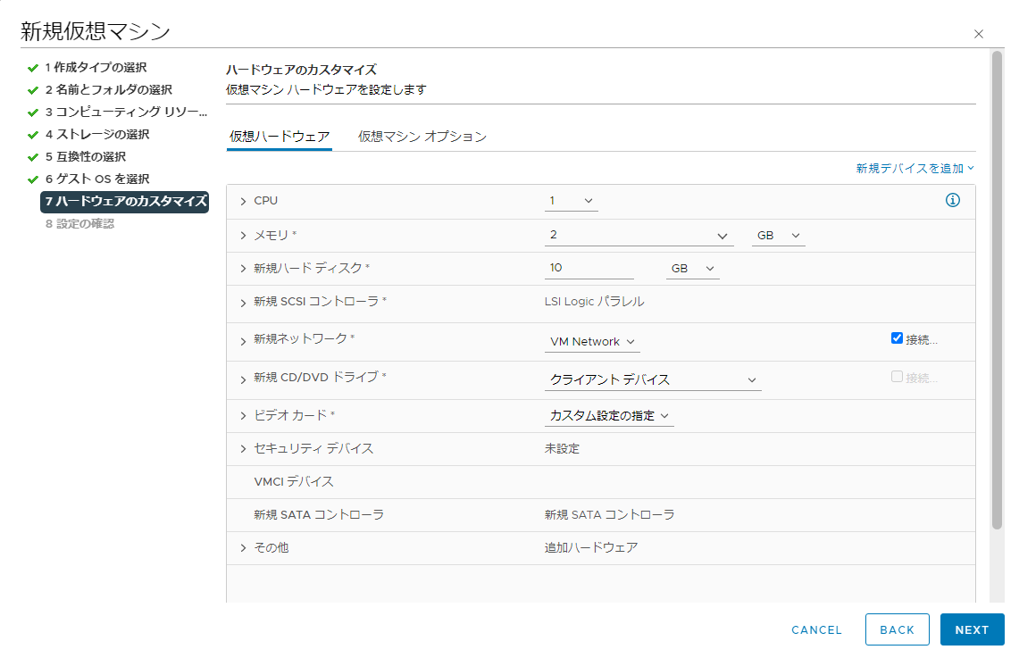Toggle the 新規ネットワーク connect checkbox

point(897,338)
